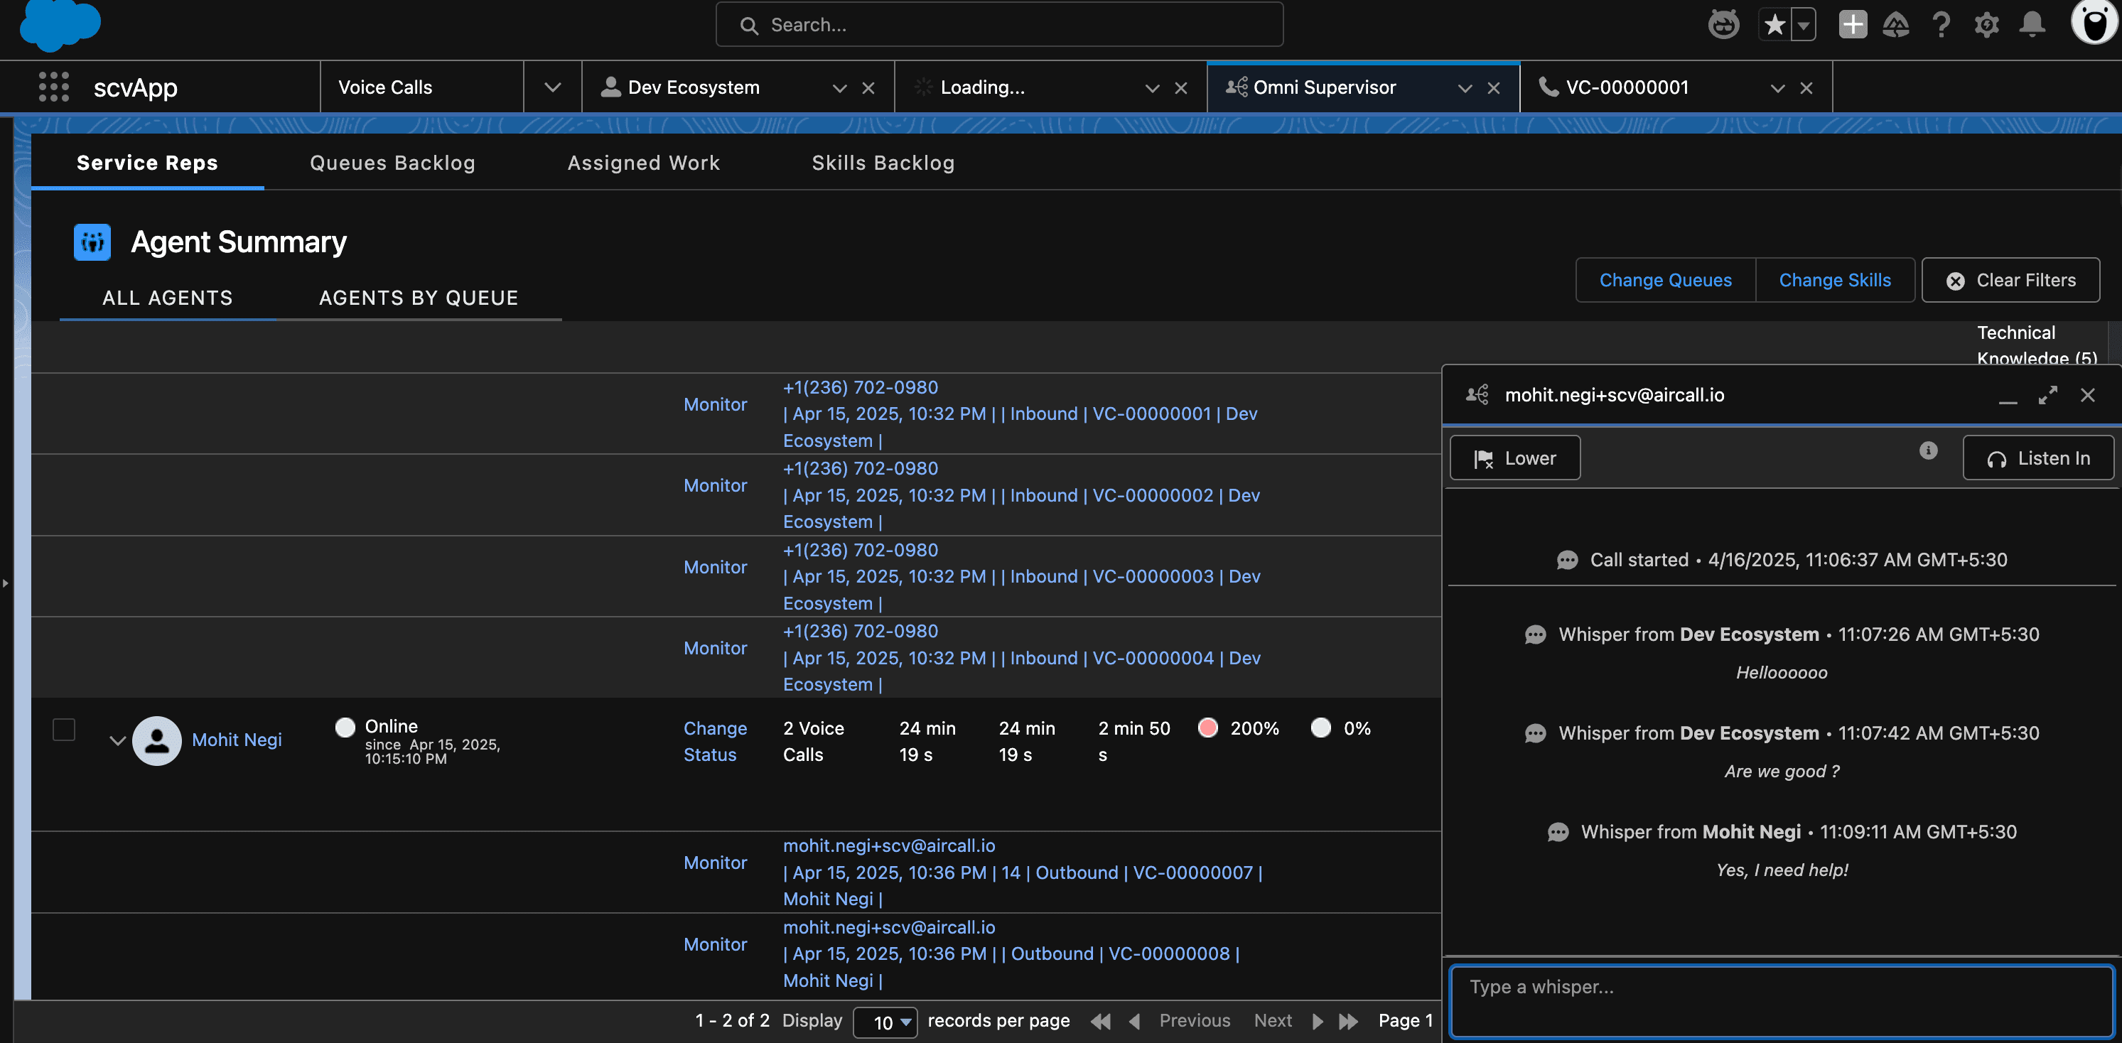Viewport: 2122px width, 1043px height.
Task: Open the records per page dropdown
Action: click(885, 1022)
